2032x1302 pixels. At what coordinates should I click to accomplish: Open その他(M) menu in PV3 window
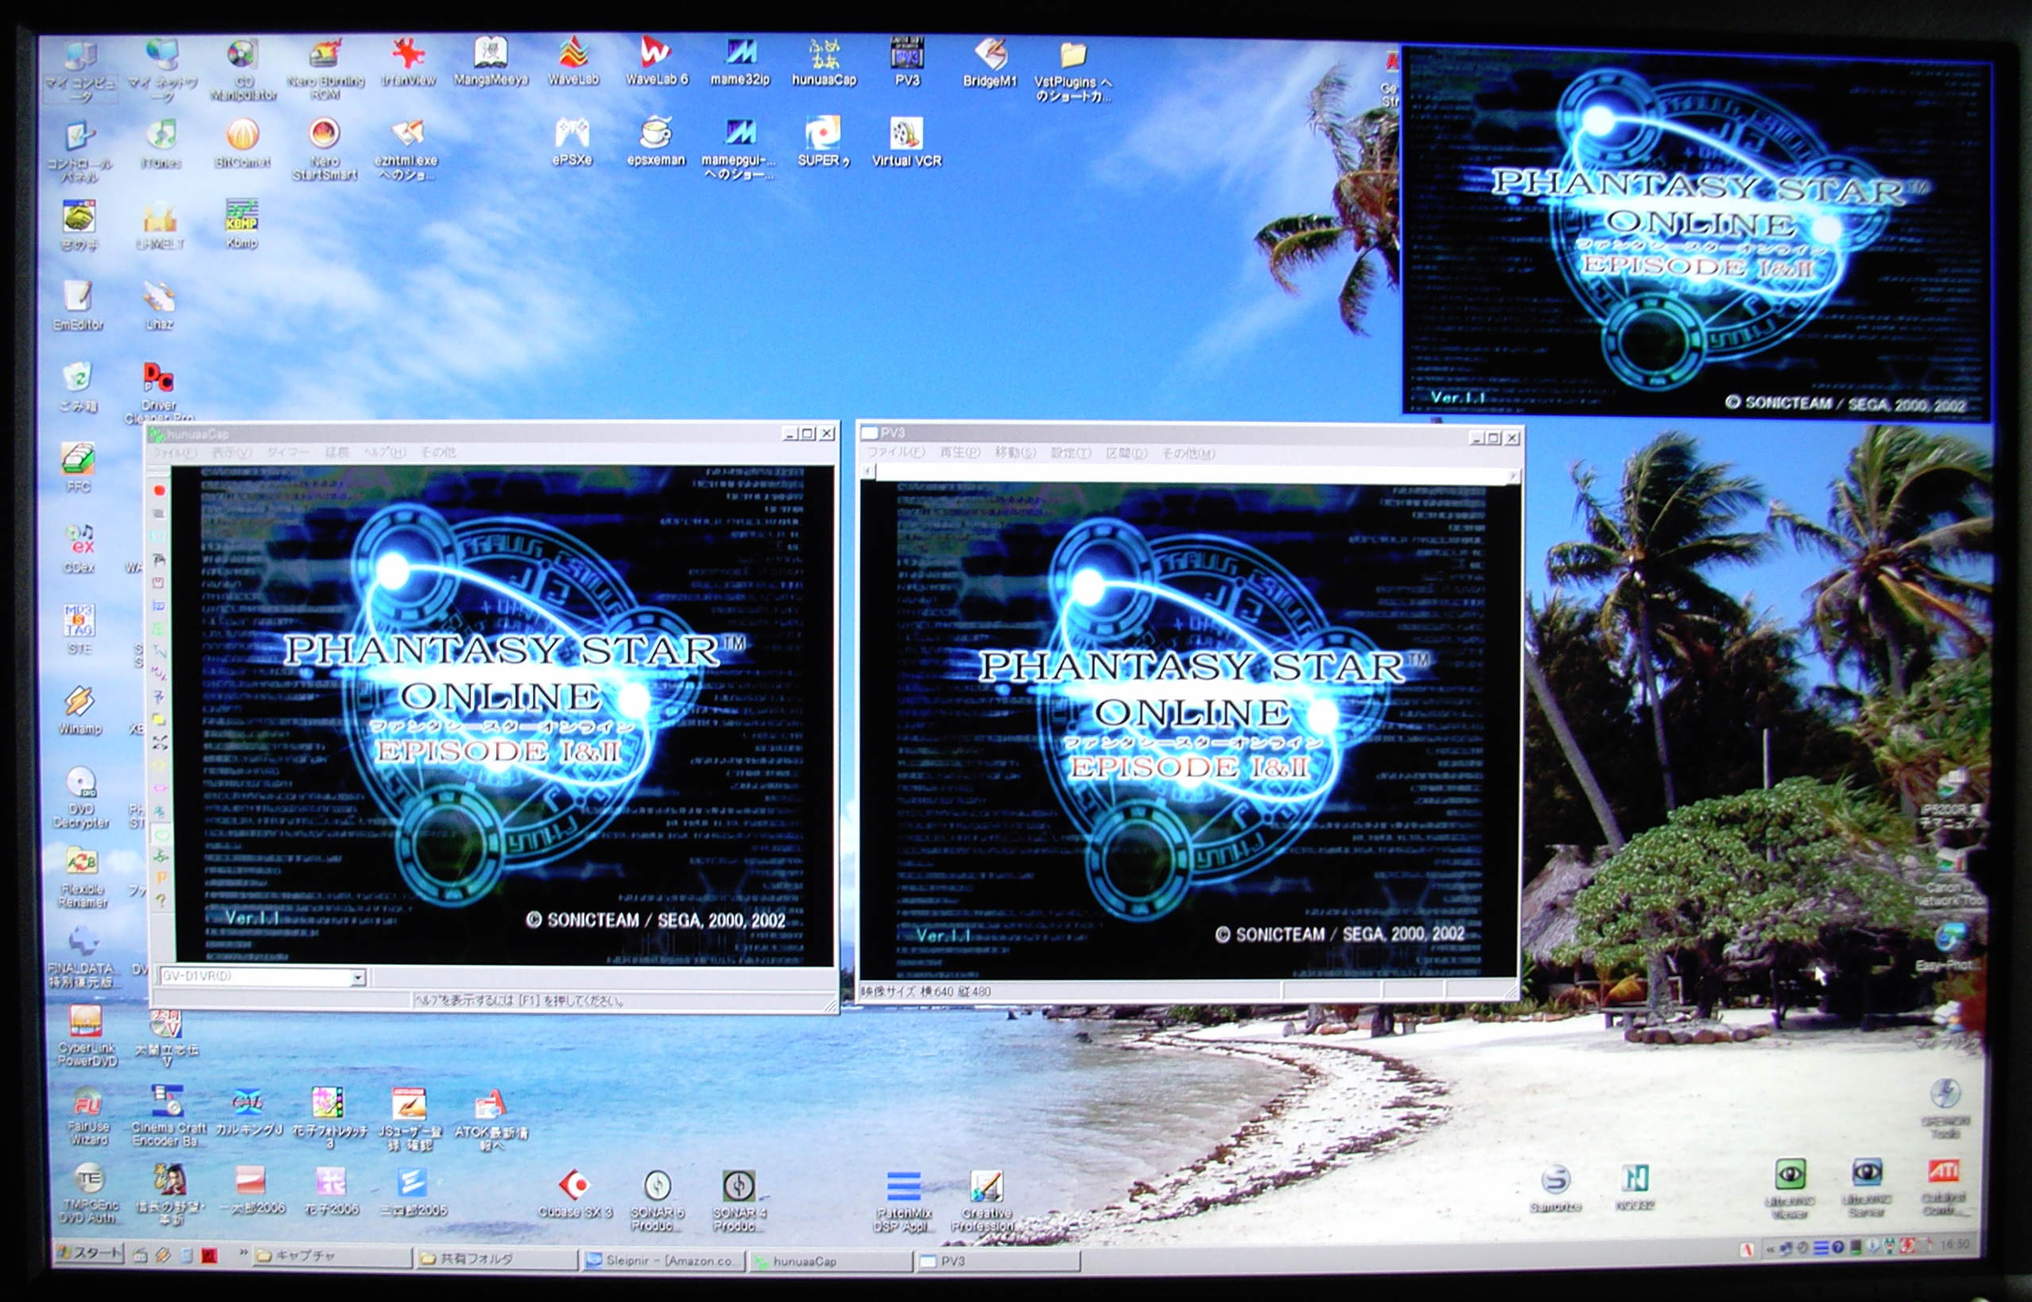coord(1188,453)
